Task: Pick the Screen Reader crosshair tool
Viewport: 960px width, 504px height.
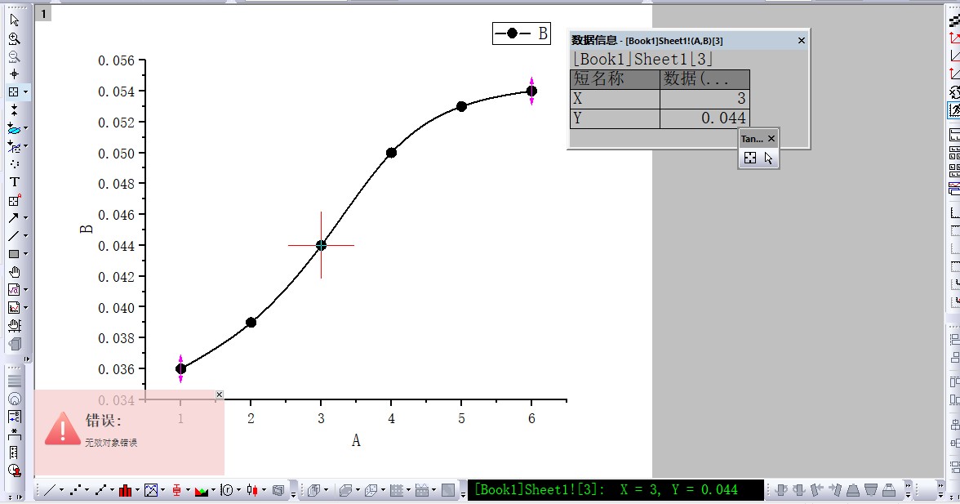Action: (14, 74)
